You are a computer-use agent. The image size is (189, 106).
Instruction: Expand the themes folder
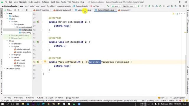coord(12,66)
